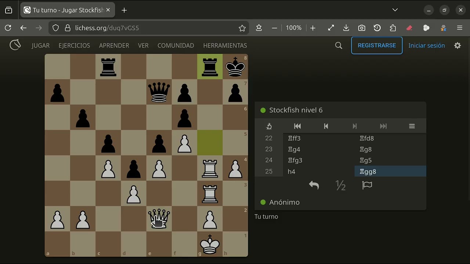Open the site search magnifier
This screenshot has width=470, height=264.
pyautogui.click(x=339, y=45)
